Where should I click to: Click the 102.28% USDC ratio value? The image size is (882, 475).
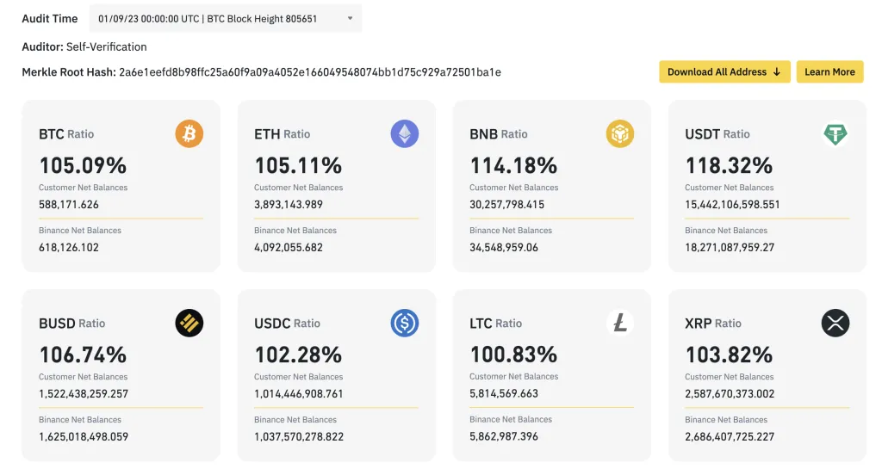click(x=298, y=355)
